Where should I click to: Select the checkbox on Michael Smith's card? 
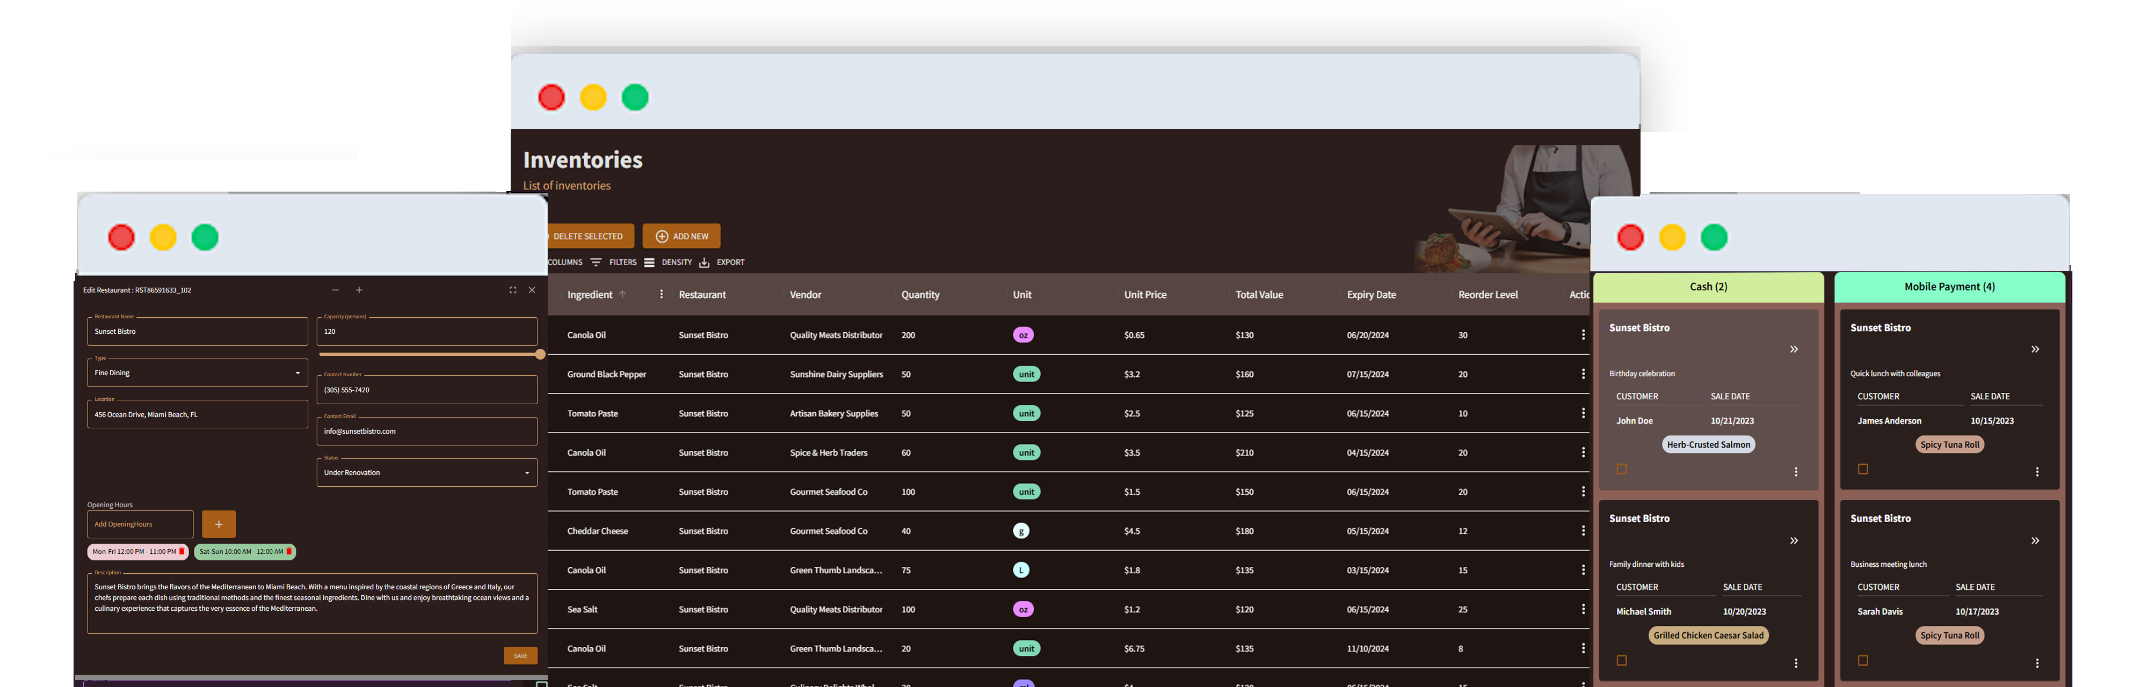click(x=1621, y=660)
